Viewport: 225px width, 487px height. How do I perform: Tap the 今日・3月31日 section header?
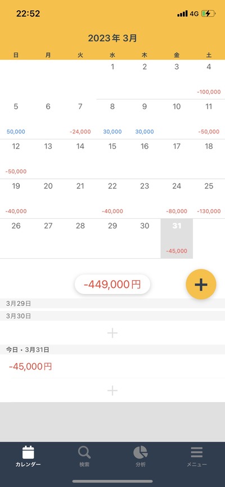(112, 350)
